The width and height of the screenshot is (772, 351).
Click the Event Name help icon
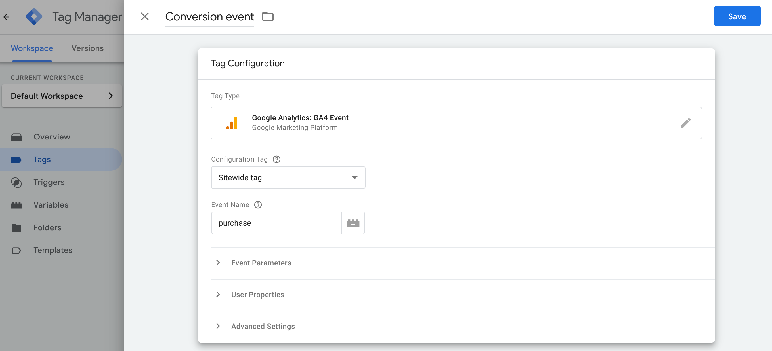(259, 204)
